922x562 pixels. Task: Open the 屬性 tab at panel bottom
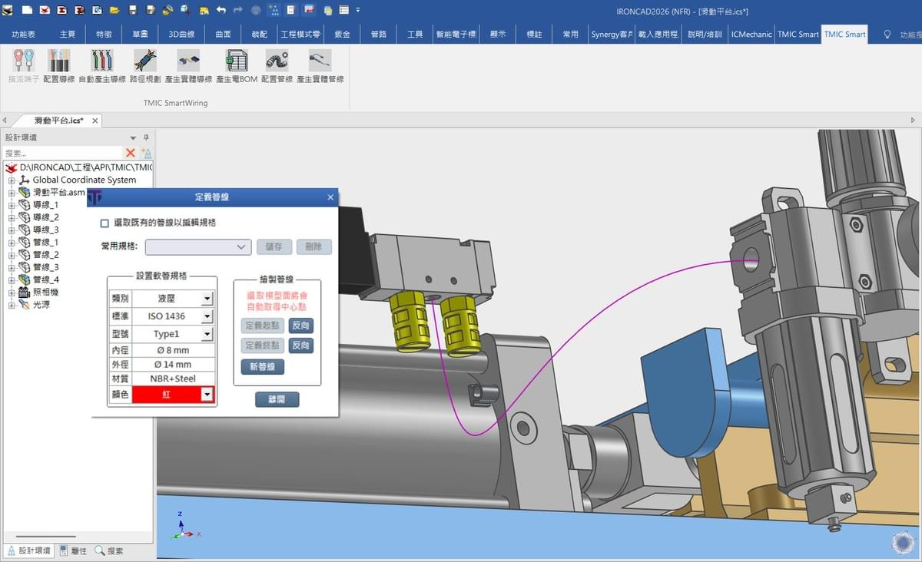(72, 550)
